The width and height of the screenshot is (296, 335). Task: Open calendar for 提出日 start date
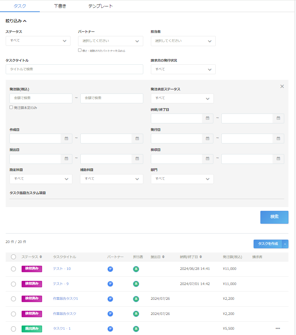click(66, 159)
